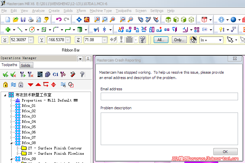
Task: Click the Fit to screen icon
Action: tap(87, 20)
